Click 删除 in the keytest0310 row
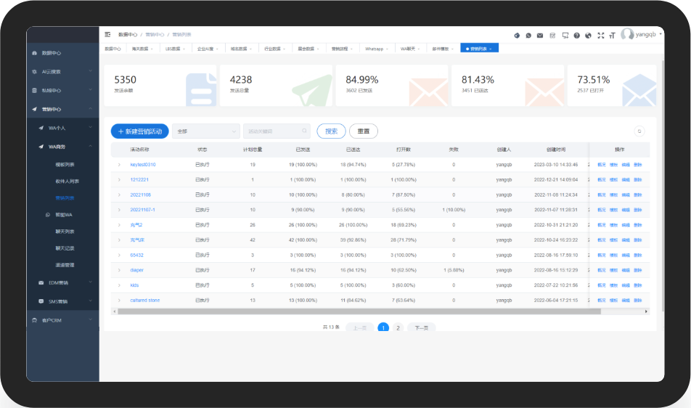Screen dimensions: 691x408 click(x=638, y=165)
